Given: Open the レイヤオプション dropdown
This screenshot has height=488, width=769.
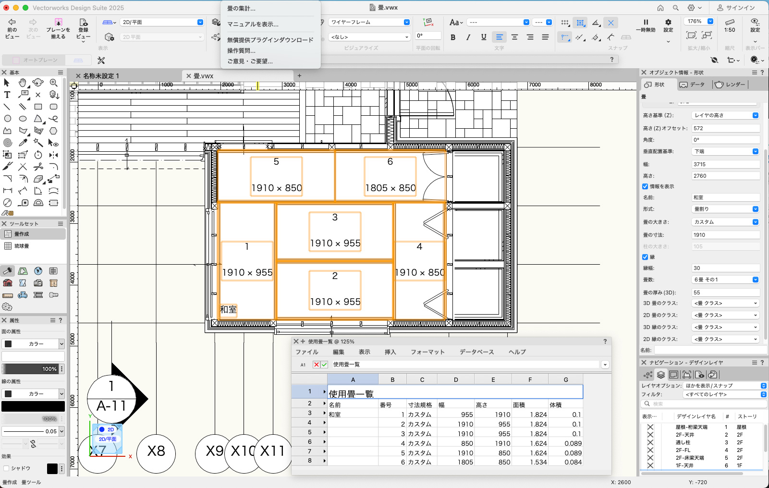Looking at the screenshot, I should (x=725, y=386).
